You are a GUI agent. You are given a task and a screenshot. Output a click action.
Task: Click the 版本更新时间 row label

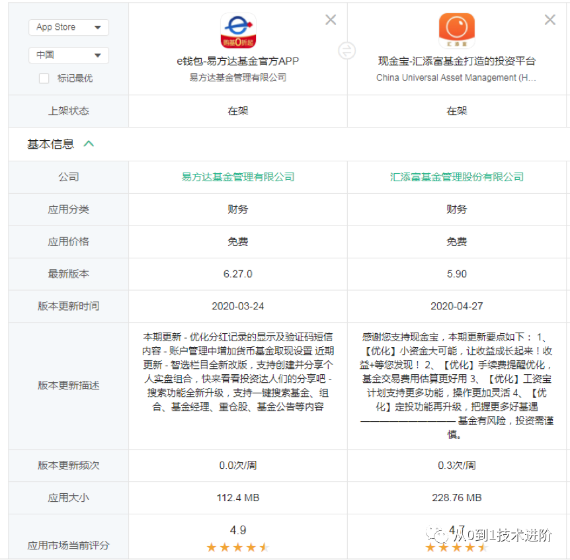pyautogui.click(x=69, y=306)
